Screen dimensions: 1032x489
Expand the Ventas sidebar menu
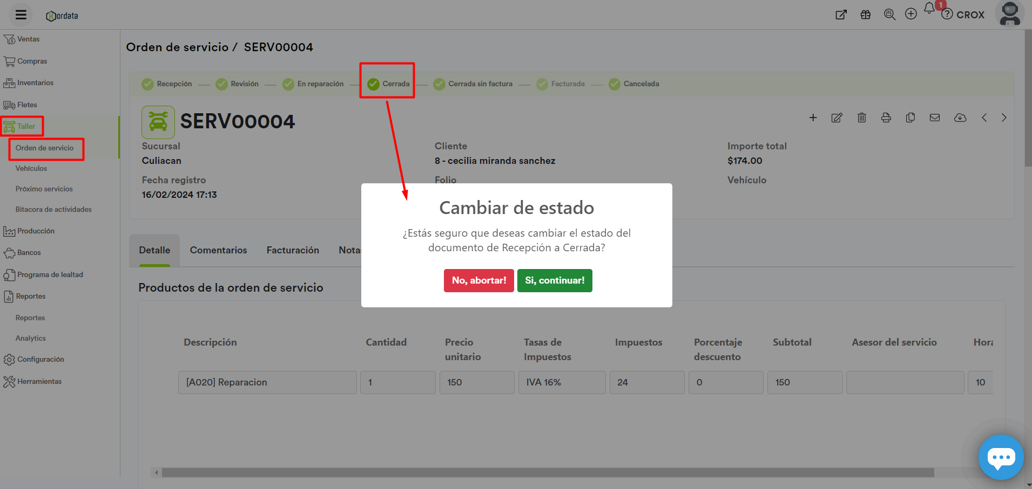tap(28, 39)
